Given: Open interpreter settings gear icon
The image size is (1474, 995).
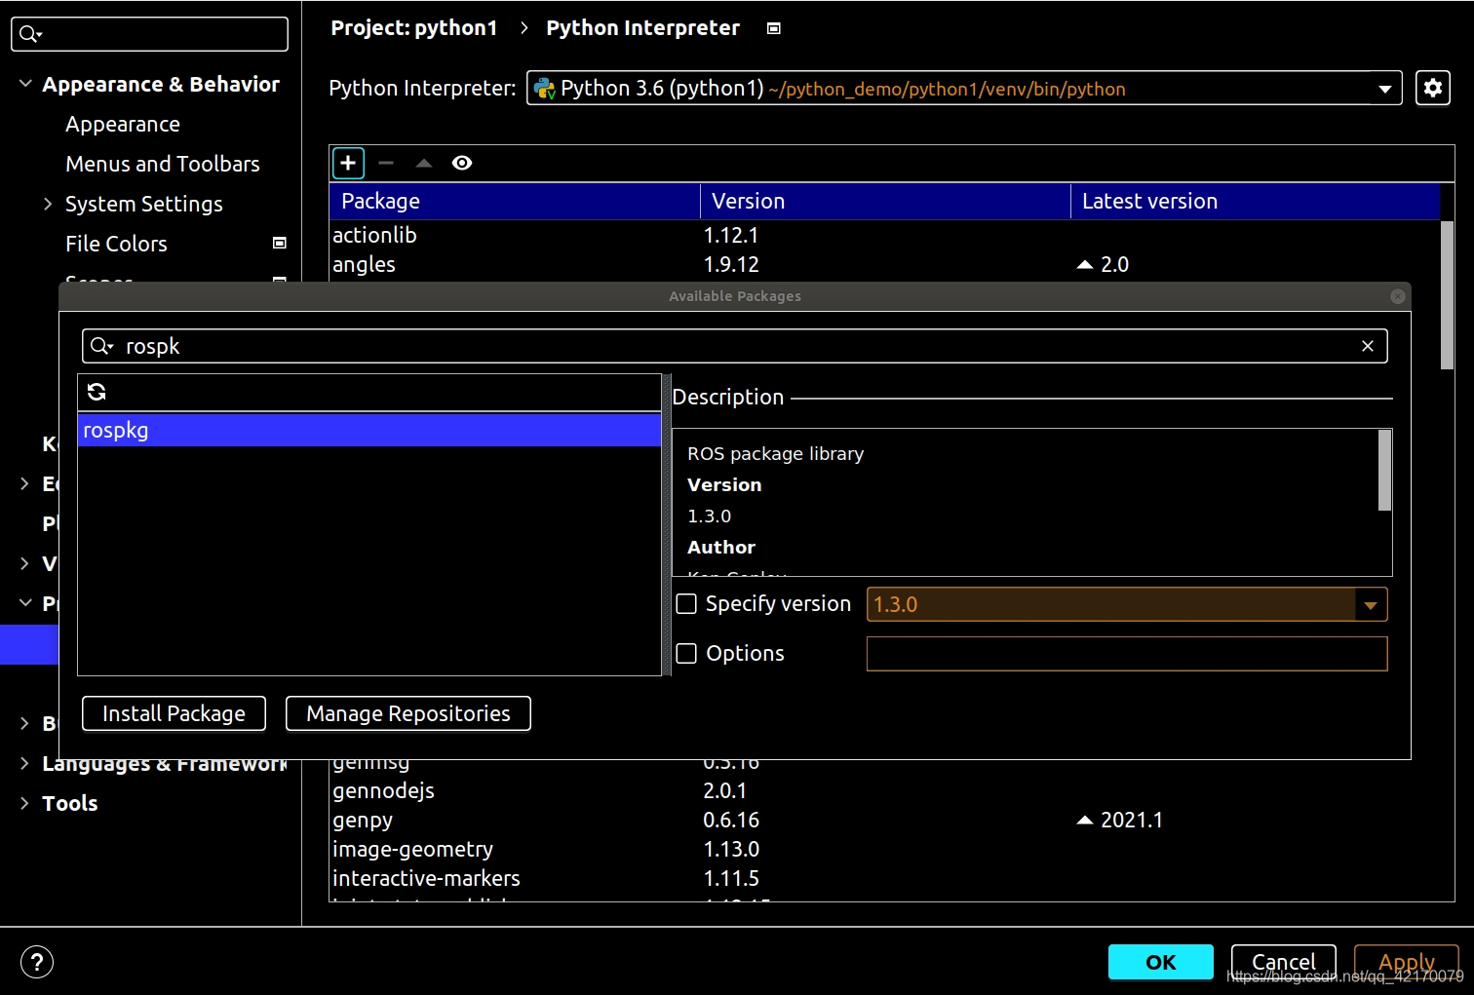Looking at the screenshot, I should (1432, 88).
